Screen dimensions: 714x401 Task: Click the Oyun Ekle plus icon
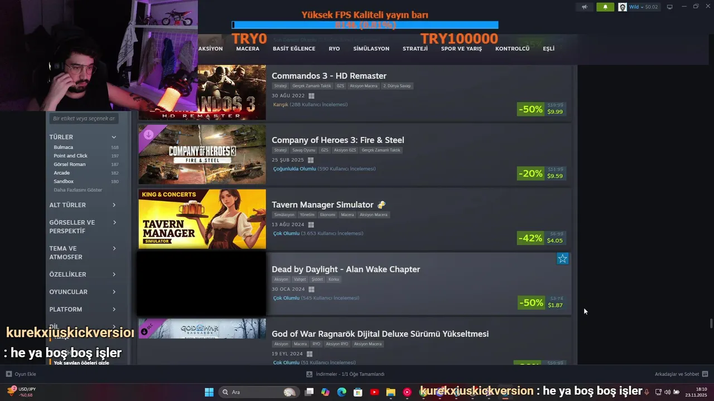tap(9, 374)
